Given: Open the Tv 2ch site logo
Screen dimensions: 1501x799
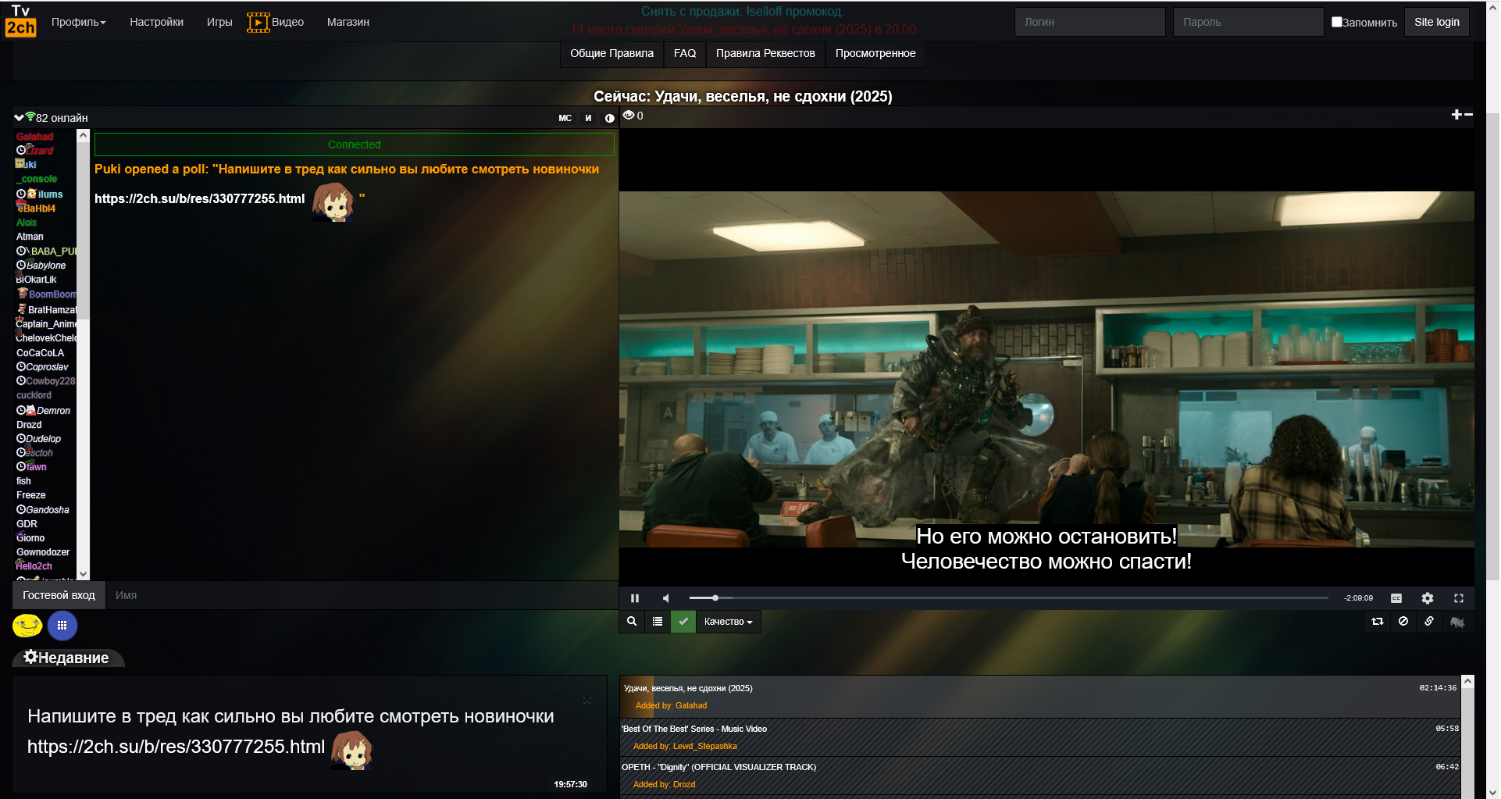Looking at the screenshot, I should click(20, 21).
